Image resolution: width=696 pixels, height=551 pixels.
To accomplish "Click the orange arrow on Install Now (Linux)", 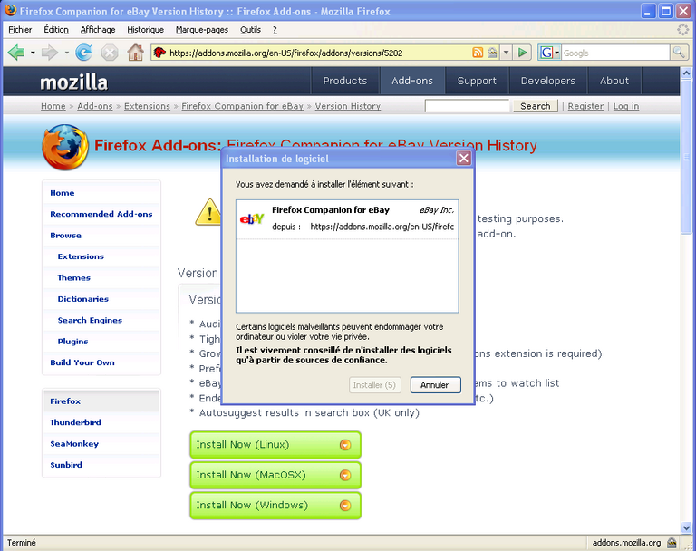I will click(345, 445).
